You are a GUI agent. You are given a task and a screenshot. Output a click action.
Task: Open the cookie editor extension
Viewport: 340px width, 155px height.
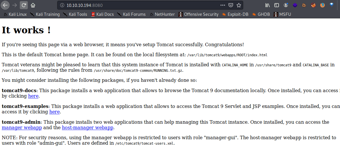click(x=304, y=5)
